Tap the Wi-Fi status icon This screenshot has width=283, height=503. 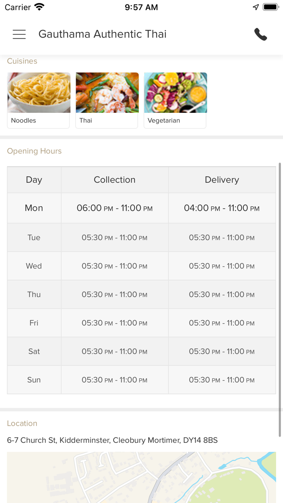(x=39, y=7)
